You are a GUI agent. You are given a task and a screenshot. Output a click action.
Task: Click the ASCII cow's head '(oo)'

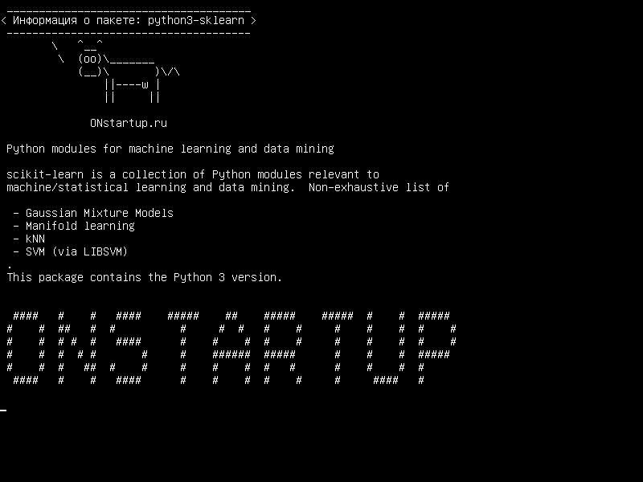90,59
